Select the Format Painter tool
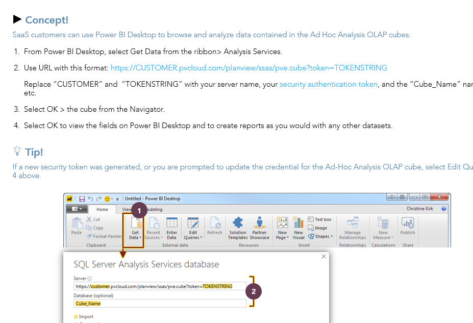This screenshot has height=323, width=473. point(104,236)
